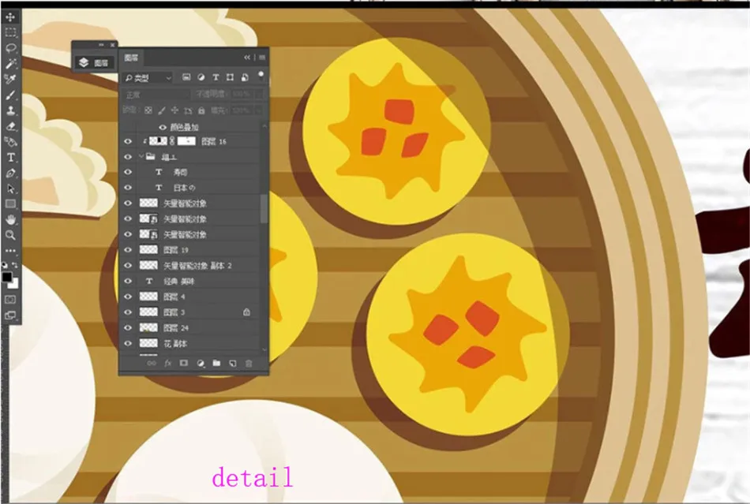Select the Paint Bucket tool
Viewport: 750px width, 504px height.
[x=10, y=142]
